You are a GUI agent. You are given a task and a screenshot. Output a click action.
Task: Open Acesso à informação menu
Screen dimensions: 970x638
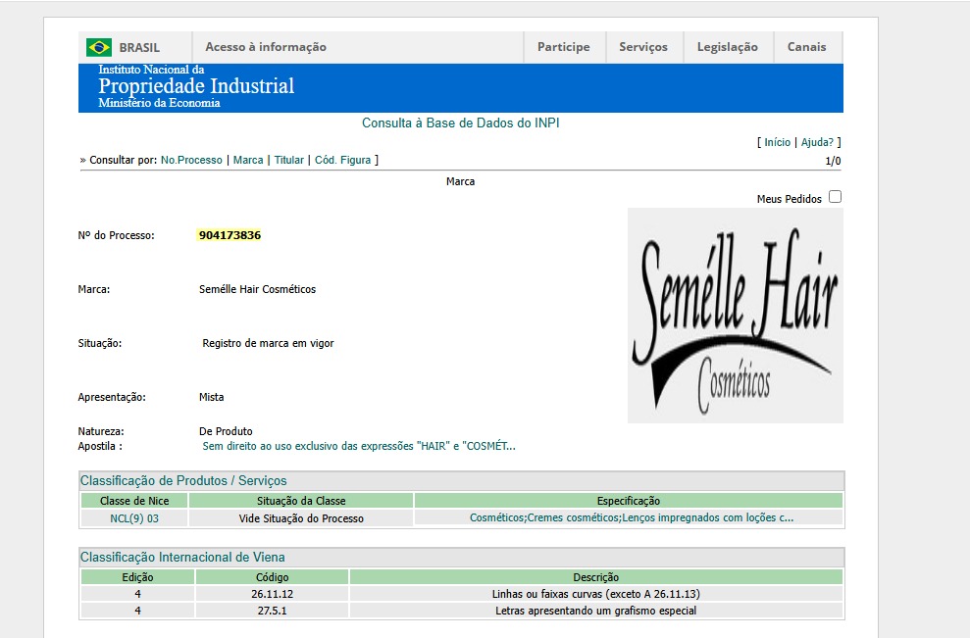pos(266,47)
